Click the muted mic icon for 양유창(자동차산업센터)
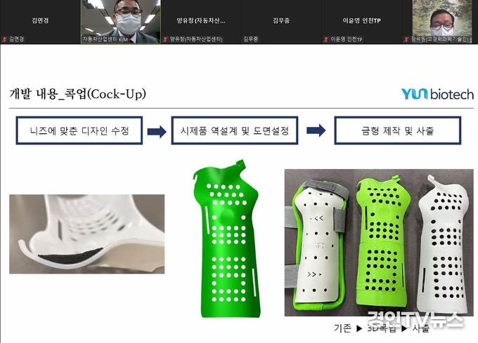 [165, 39]
